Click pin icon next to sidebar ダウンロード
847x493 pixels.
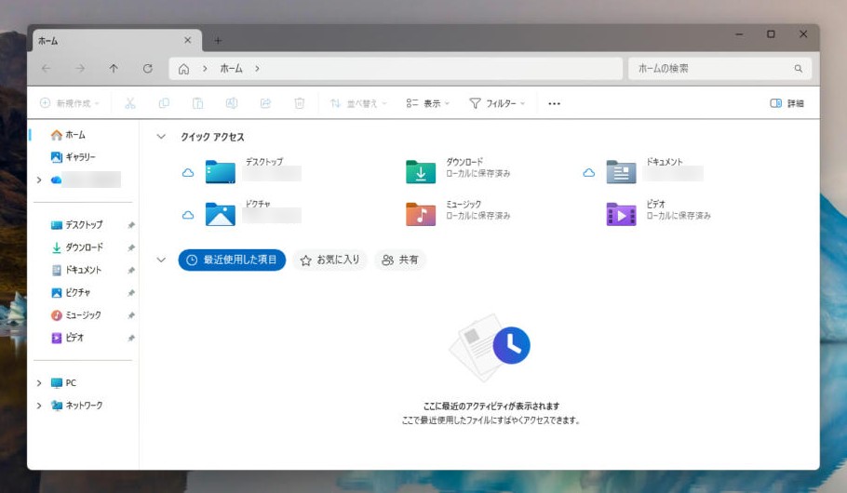(130, 247)
